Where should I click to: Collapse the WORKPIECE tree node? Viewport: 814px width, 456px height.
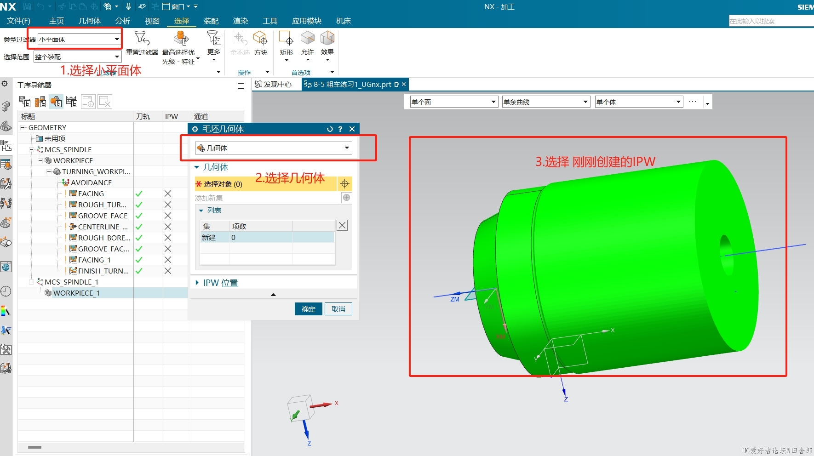(40, 161)
